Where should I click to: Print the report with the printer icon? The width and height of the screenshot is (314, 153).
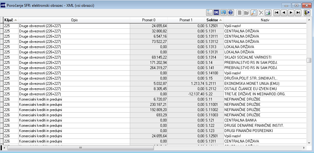[x=268, y=13]
